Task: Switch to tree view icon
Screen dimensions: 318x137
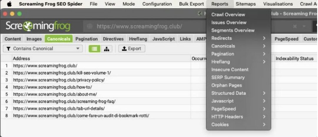Action: tap(107, 49)
